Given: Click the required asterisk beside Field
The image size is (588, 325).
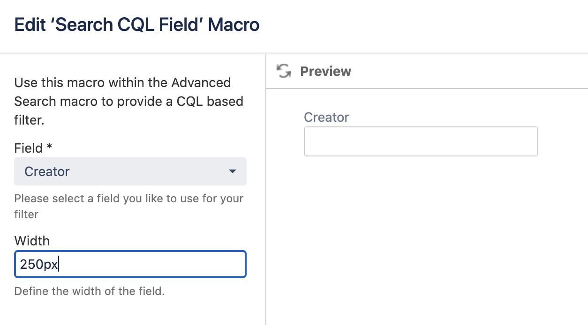Looking at the screenshot, I should click(x=49, y=148).
